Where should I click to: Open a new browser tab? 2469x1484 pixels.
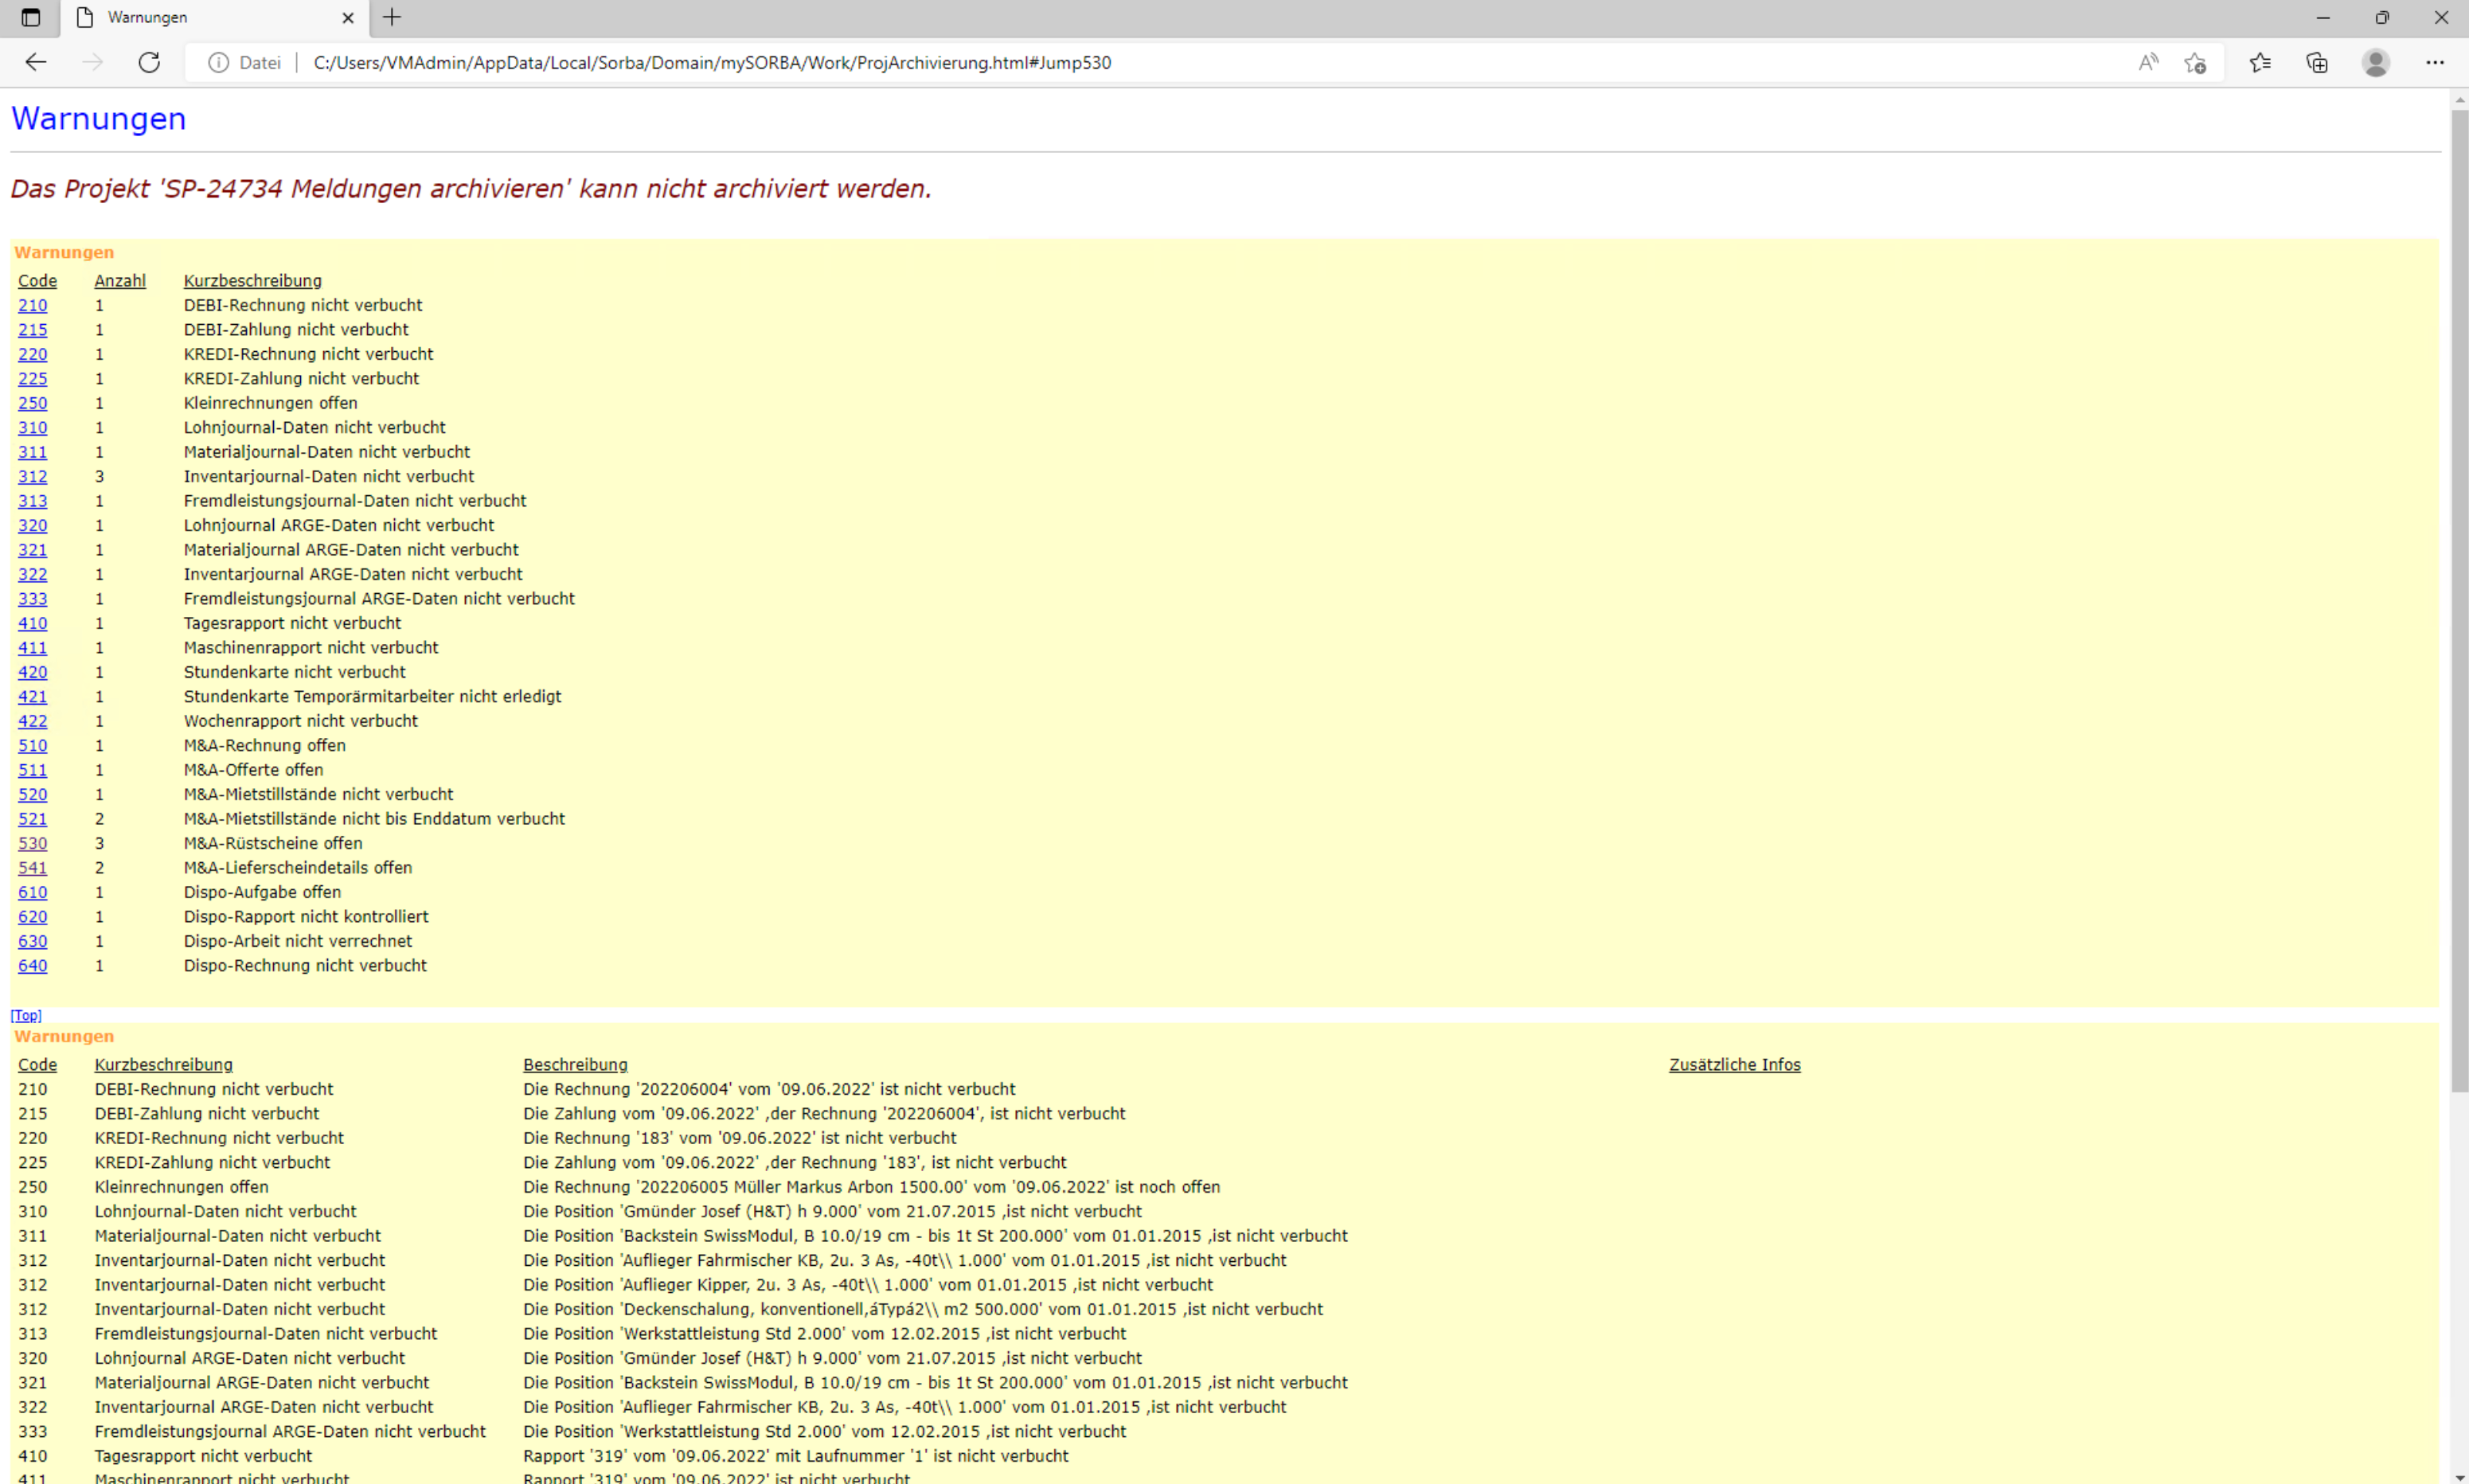392,17
